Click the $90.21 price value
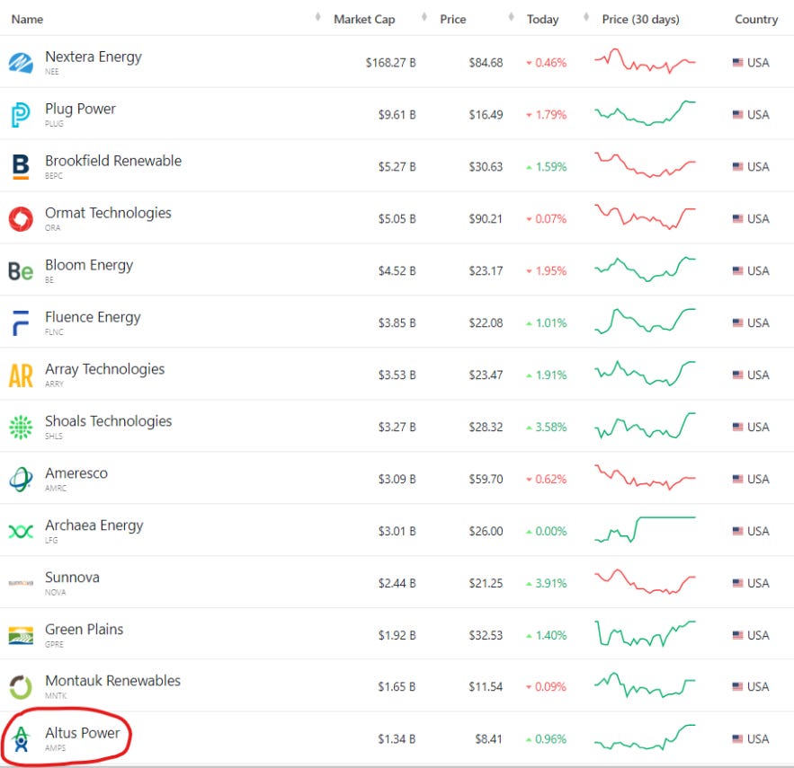The width and height of the screenshot is (794, 768). pyautogui.click(x=486, y=219)
